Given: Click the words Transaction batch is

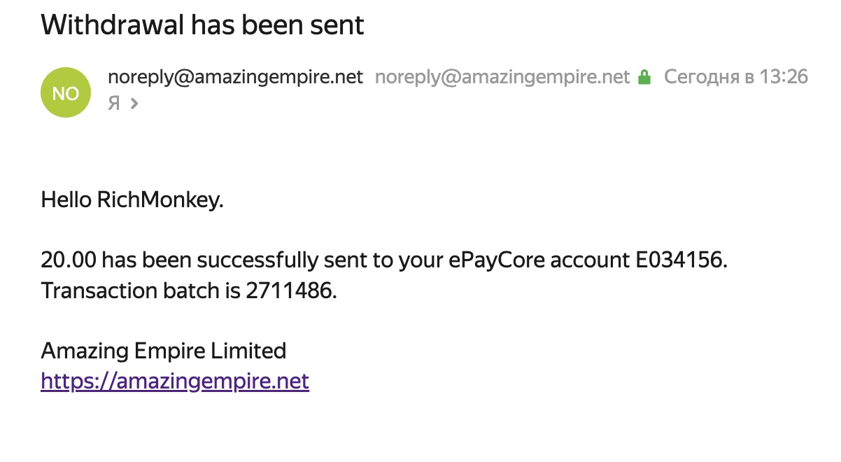Looking at the screenshot, I should point(140,290).
